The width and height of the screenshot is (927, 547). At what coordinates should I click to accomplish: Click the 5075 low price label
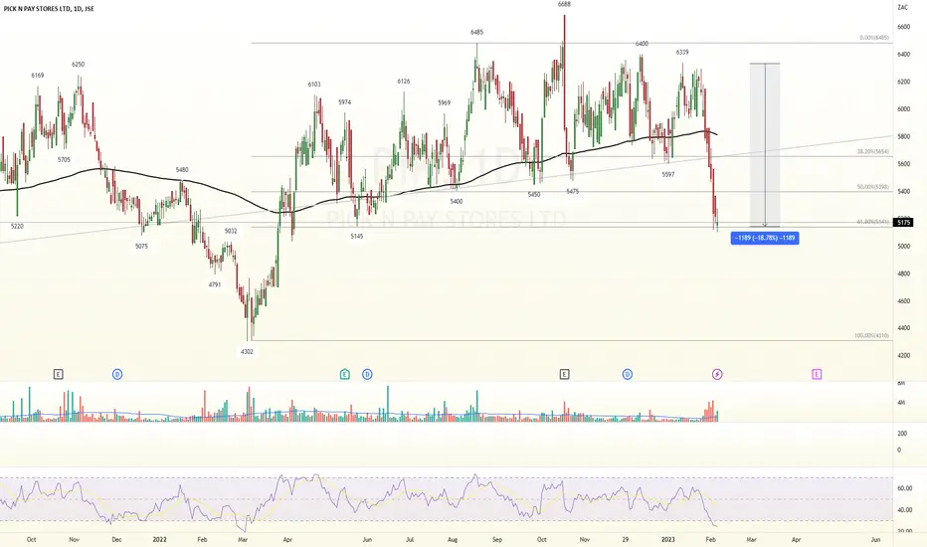pos(141,246)
